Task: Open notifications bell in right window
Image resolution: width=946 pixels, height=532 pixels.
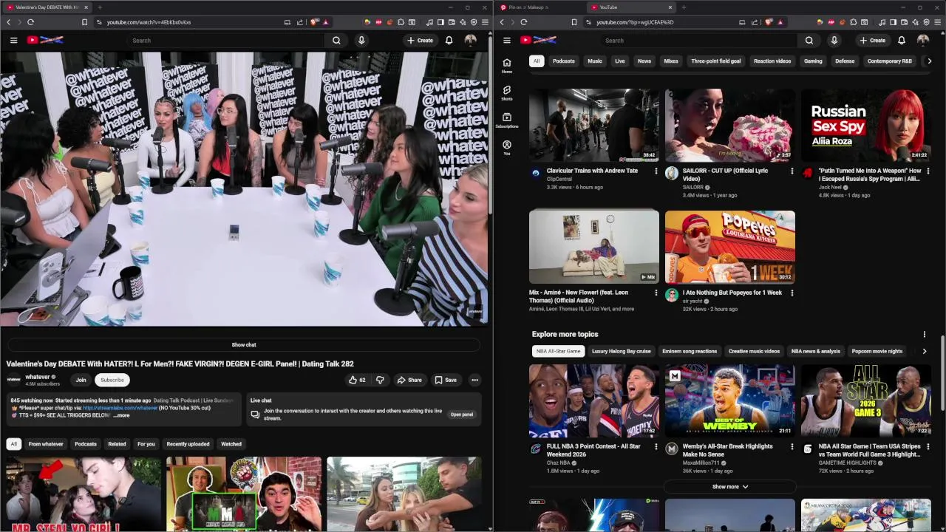Action: (901, 40)
